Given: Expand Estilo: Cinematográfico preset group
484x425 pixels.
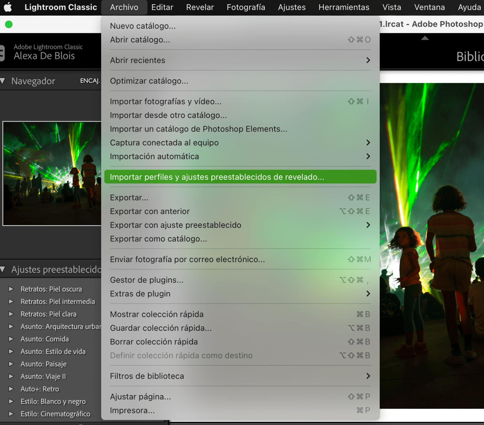Looking at the screenshot, I should coord(11,414).
